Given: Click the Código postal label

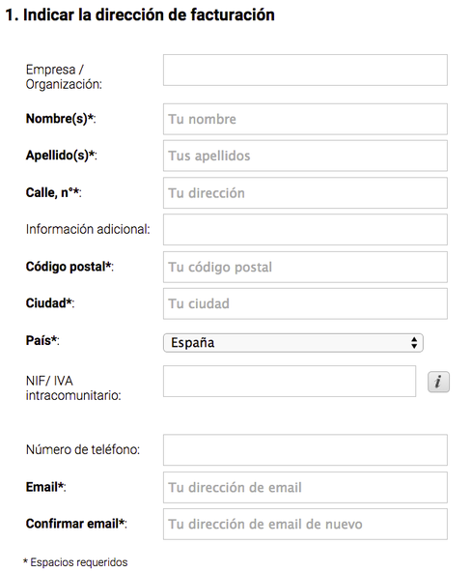Looking at the screenshot, I should pos(69,267).
